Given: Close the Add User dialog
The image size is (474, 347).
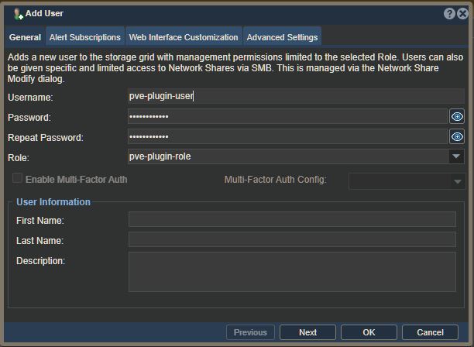Looking at the screenshot, I should pos(462,14).
